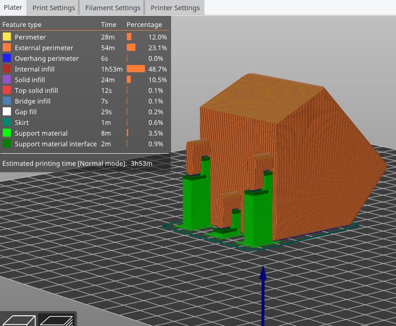Click the '48.7%' Internal infill percentage
Image resolution: width=396 pixels, height=326 pixels.
[x=158, y=69]
